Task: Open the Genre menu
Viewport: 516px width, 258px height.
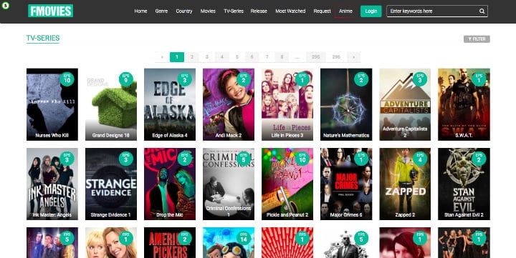Action: coord(161,11)
